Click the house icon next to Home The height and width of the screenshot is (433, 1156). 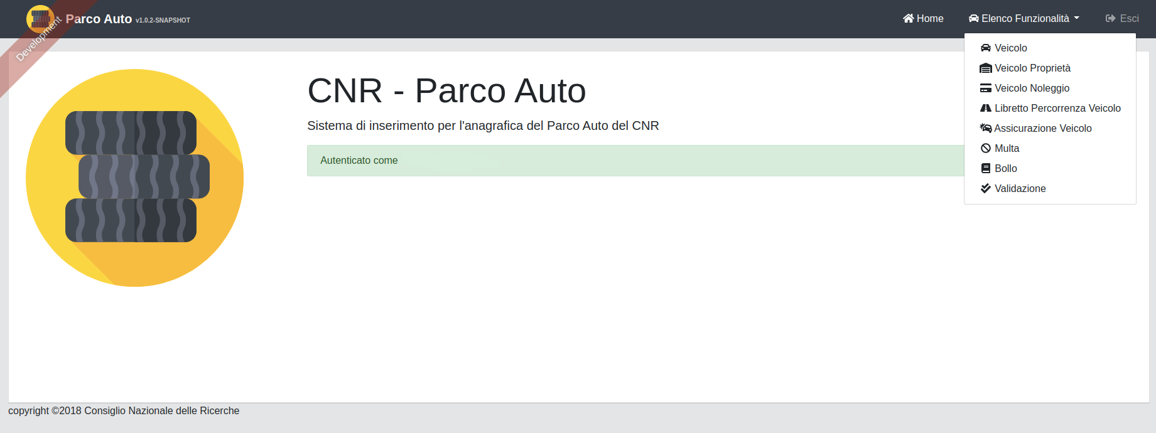point(909,18)
